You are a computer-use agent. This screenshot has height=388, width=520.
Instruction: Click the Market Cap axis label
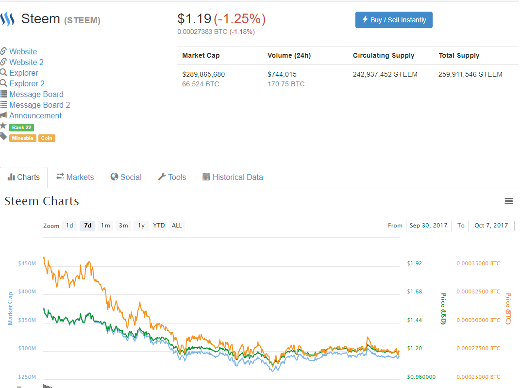10,308
